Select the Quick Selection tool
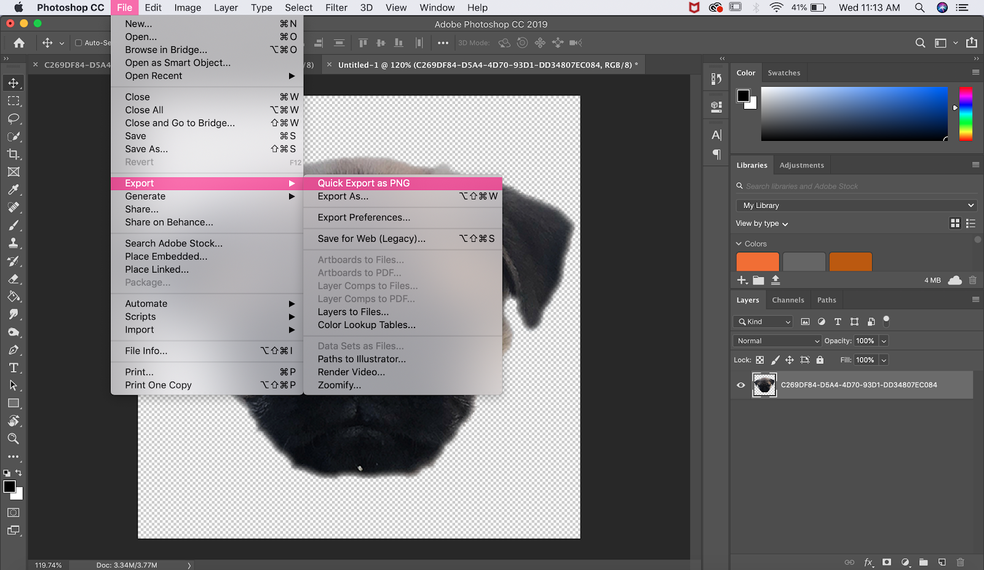The width and height of the screenshot is (984, 570). point(14,137)
